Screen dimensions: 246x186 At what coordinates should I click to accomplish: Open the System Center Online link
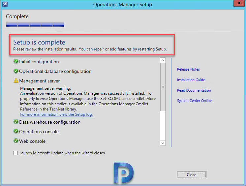tap(194, 101)
